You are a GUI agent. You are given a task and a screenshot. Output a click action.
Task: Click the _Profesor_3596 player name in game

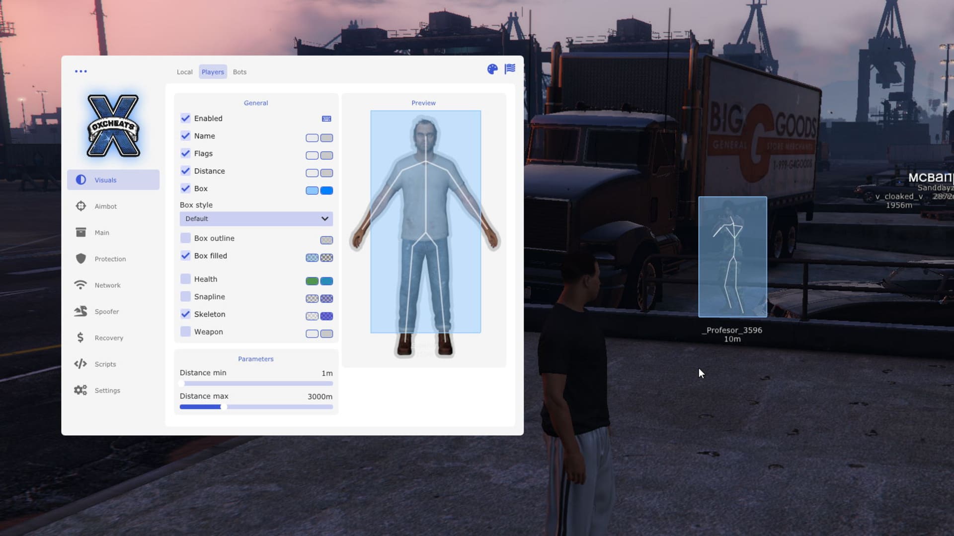(x=732, y=330)
